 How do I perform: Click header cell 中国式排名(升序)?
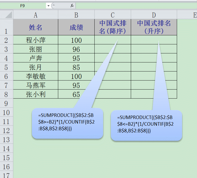point(154,27)
